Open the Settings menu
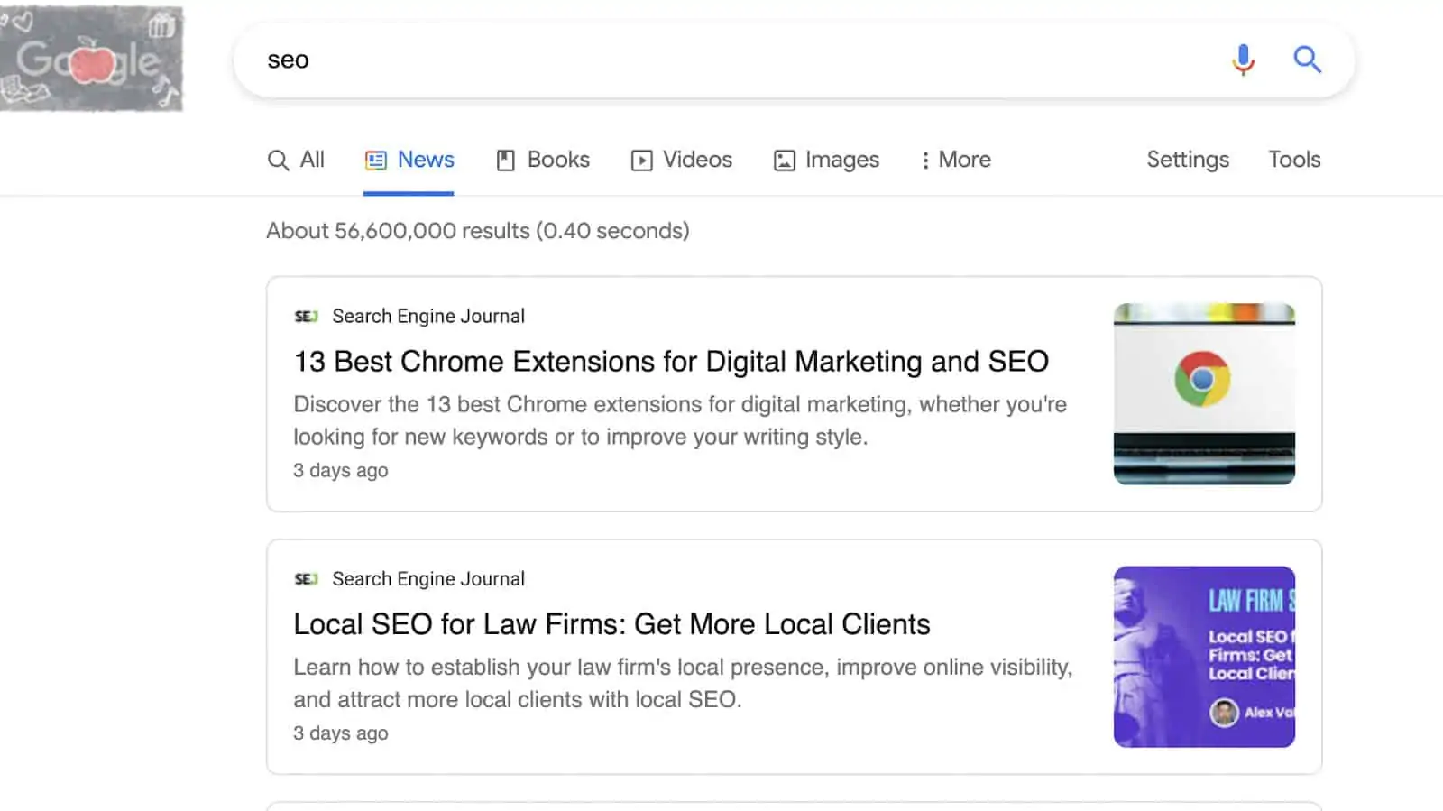Viewport: 1443px width, 811px height. click(1187, 160)
